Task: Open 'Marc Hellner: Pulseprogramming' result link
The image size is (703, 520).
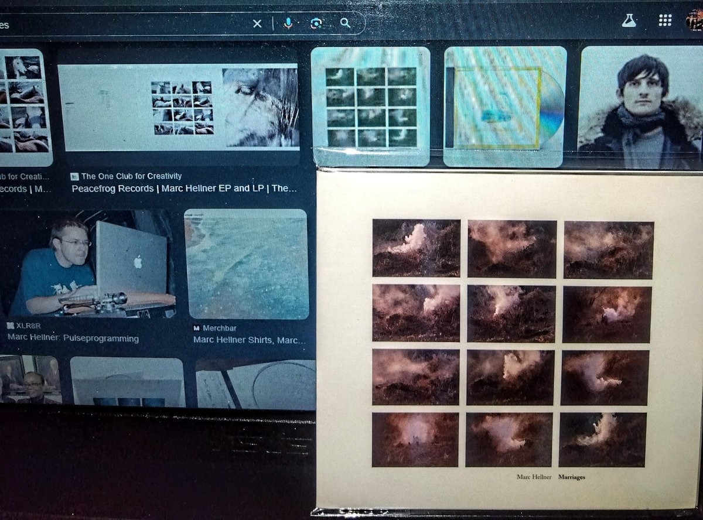Action: pos(73,338)
